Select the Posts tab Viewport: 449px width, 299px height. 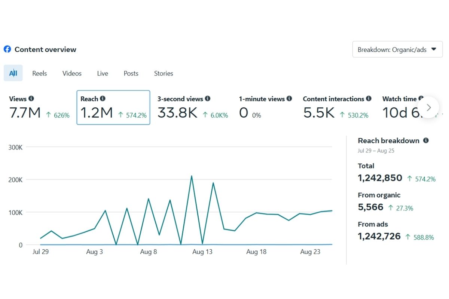point(131,73)
